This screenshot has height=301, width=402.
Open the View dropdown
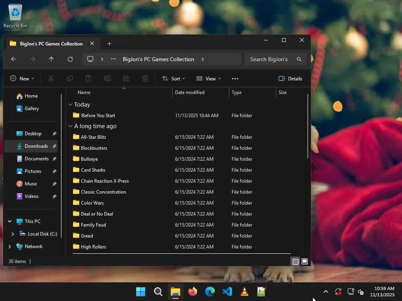208,78
